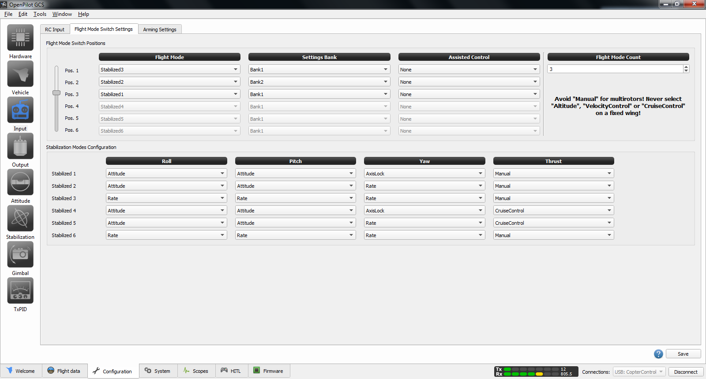The height and width of the screenshot is (379, 706).
Task: Click the Disconnect button
Action: pyautogui.click(x=686, y=372)
